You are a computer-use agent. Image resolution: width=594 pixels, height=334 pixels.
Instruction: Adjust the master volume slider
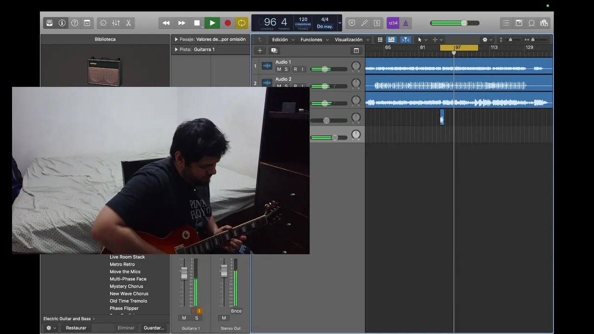[455, 23]
